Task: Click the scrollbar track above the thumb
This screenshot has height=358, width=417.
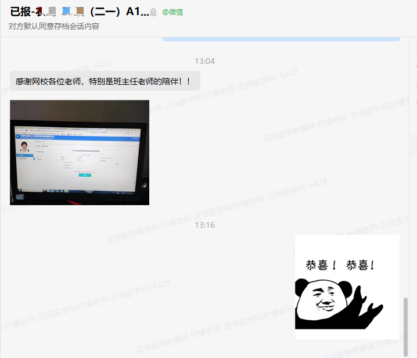Action: [405, 174]
